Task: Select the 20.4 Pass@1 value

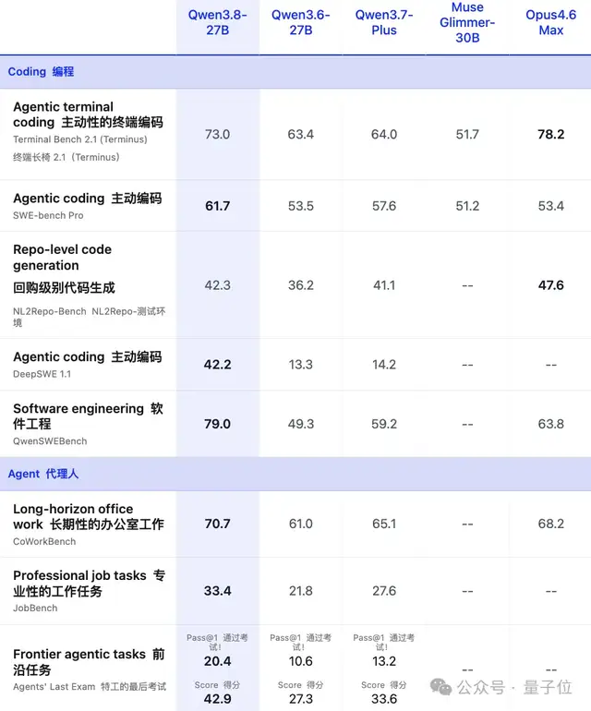Action: [x=217, y=661]
